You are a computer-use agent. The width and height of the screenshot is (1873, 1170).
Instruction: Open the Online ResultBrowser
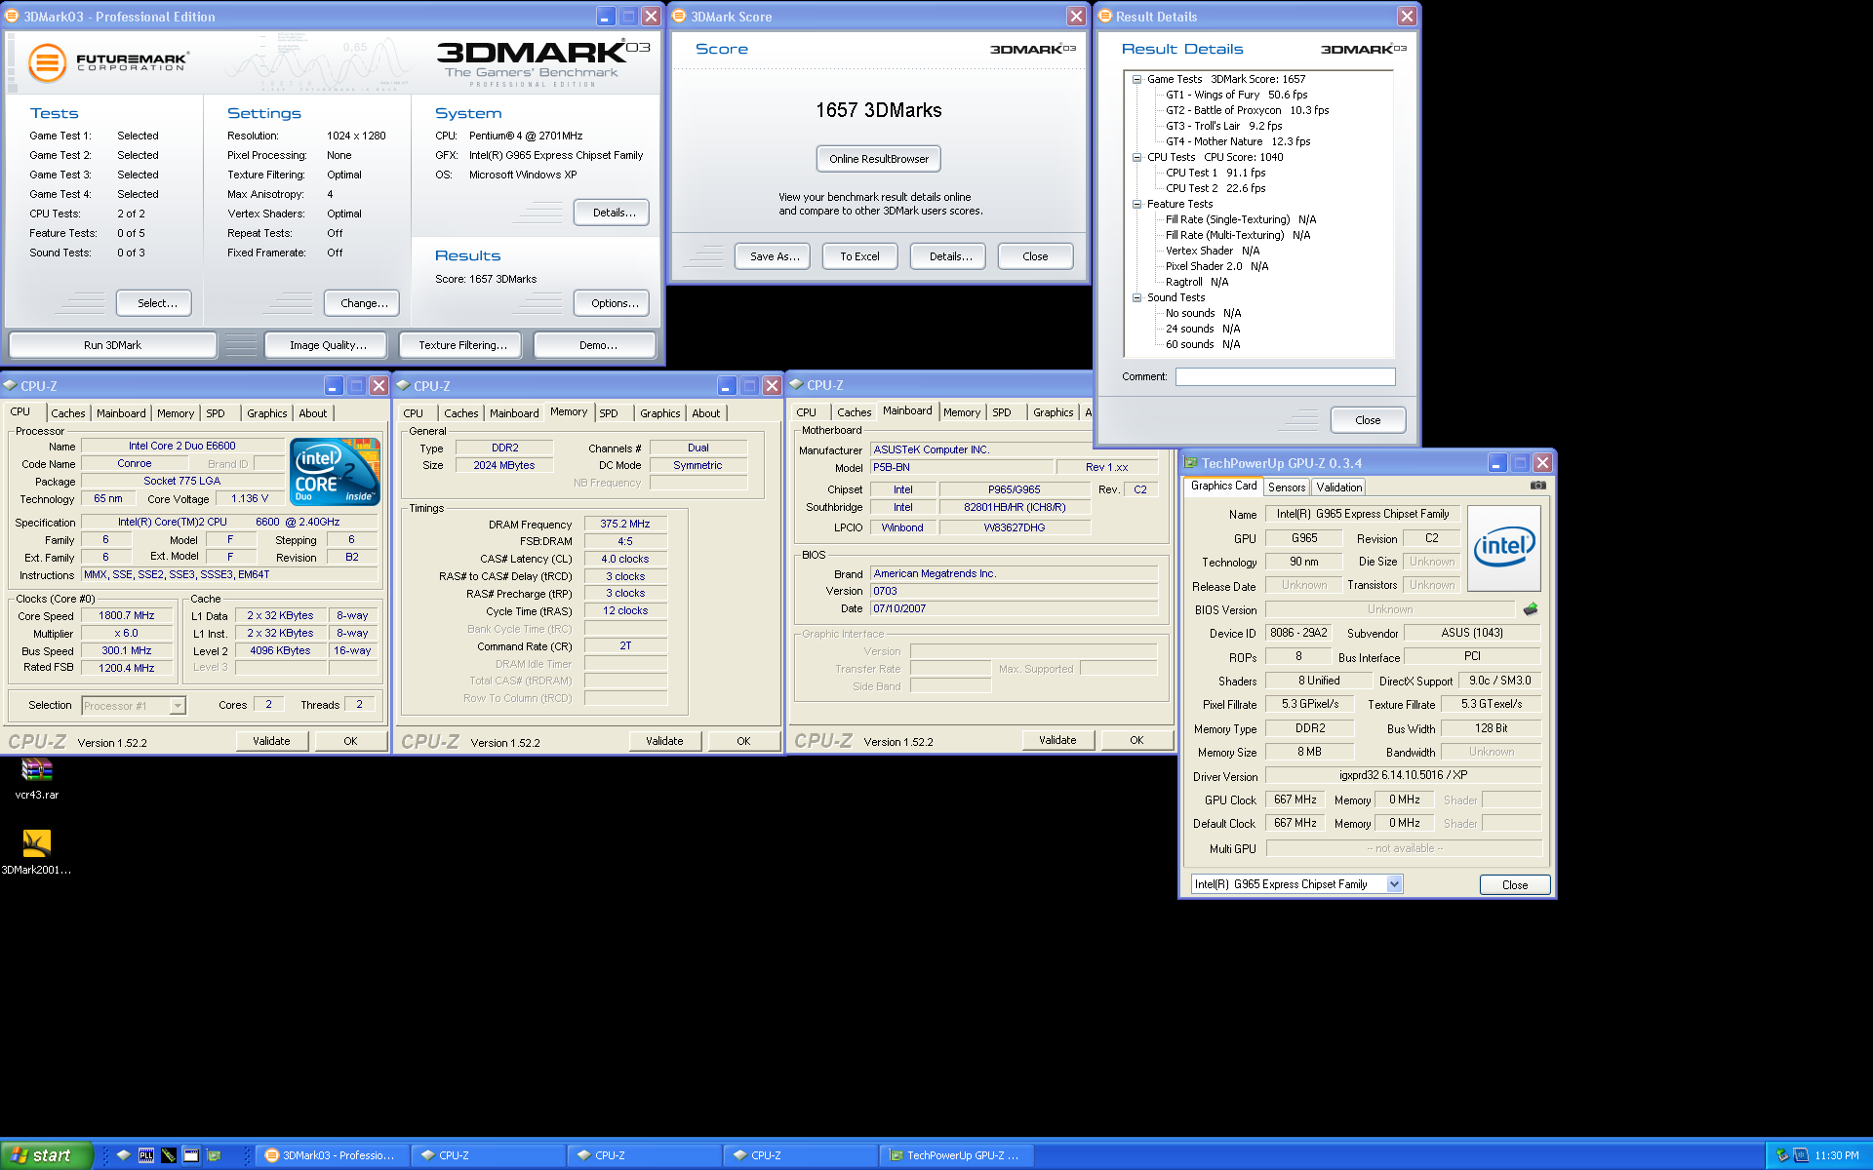point(879,159)
